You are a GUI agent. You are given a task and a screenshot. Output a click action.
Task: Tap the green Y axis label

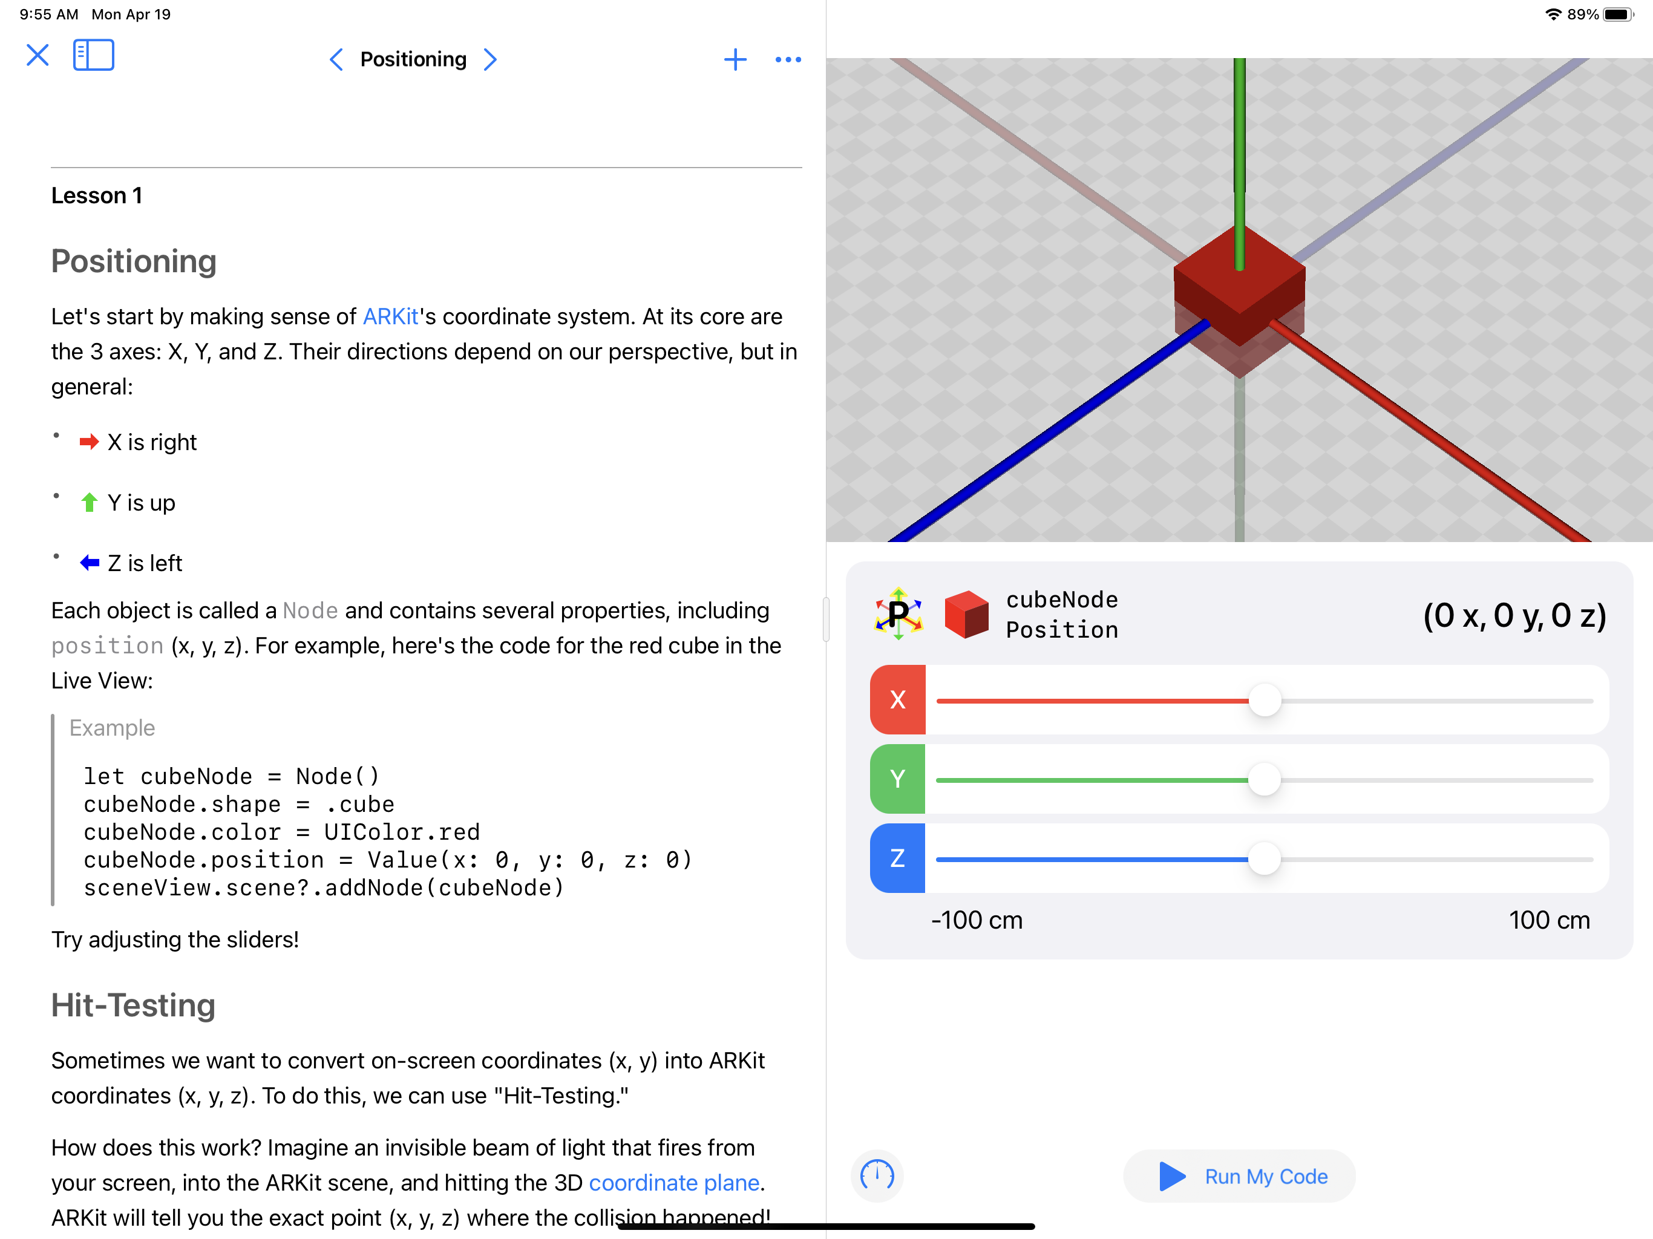tap(897, 779)
